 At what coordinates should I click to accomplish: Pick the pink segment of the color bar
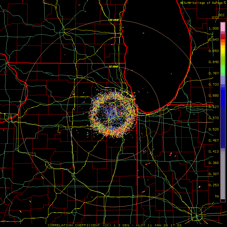(x=223, y=27)
